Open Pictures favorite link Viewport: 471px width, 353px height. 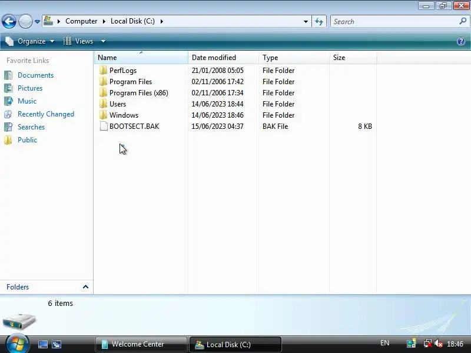pyautogui.click(x=30, y=88)
